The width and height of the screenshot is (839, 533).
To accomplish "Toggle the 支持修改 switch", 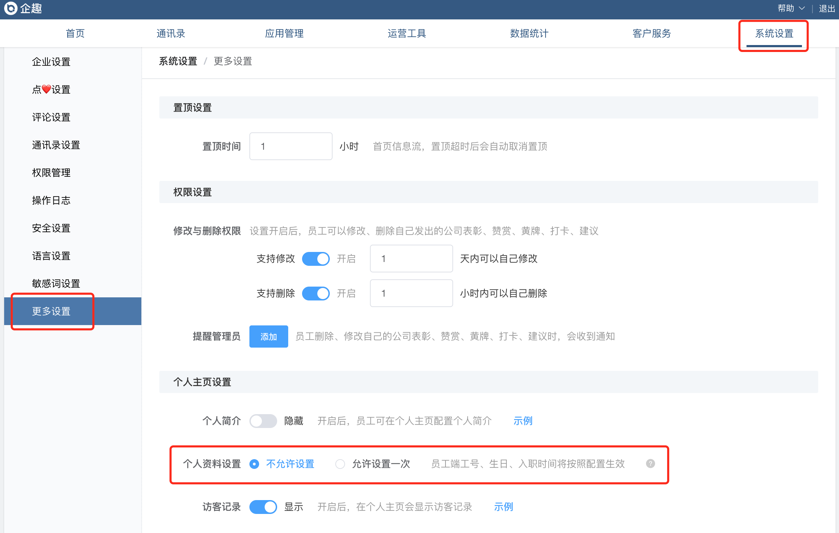I will (316, 259).
